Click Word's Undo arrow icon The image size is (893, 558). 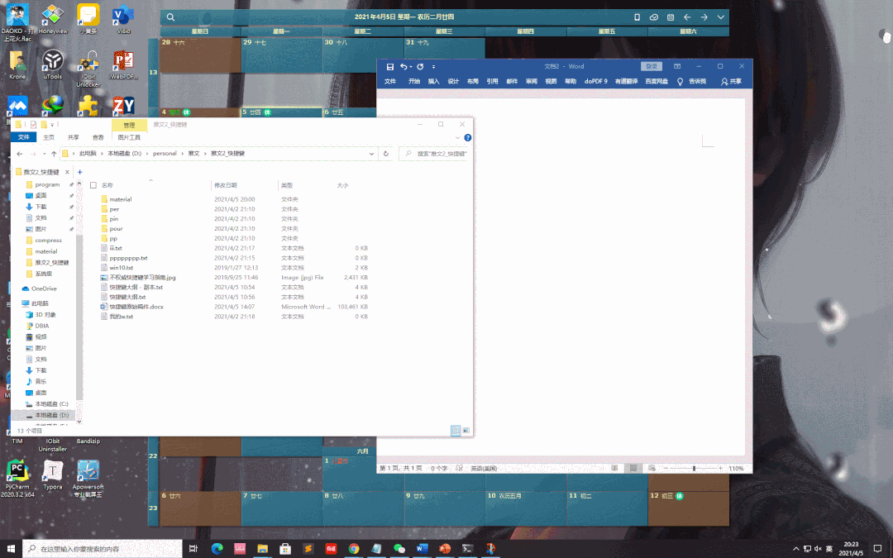403,67
